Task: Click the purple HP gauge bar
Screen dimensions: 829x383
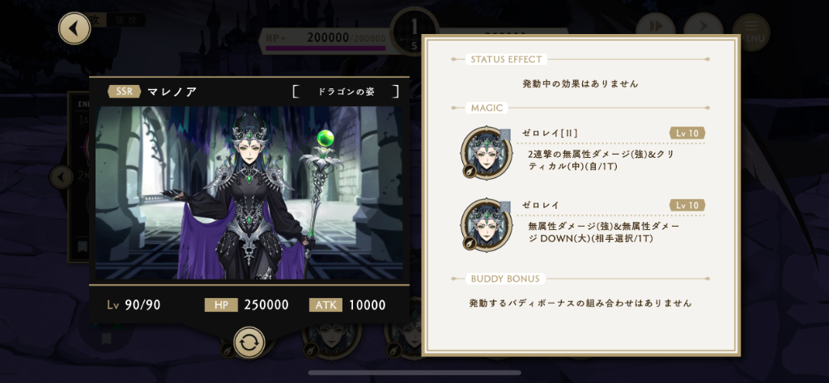Action: (x=325, y=48)
